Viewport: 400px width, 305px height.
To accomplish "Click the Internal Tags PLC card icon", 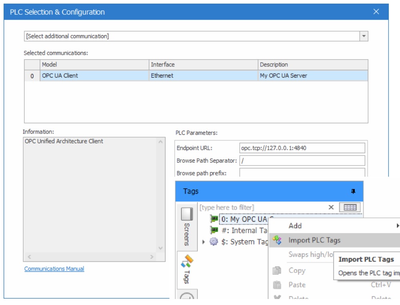I will (x=214, y=230).
